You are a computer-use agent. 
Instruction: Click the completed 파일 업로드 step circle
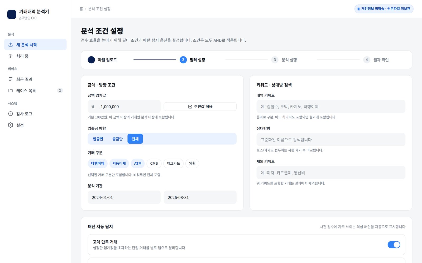pos(91,60)
